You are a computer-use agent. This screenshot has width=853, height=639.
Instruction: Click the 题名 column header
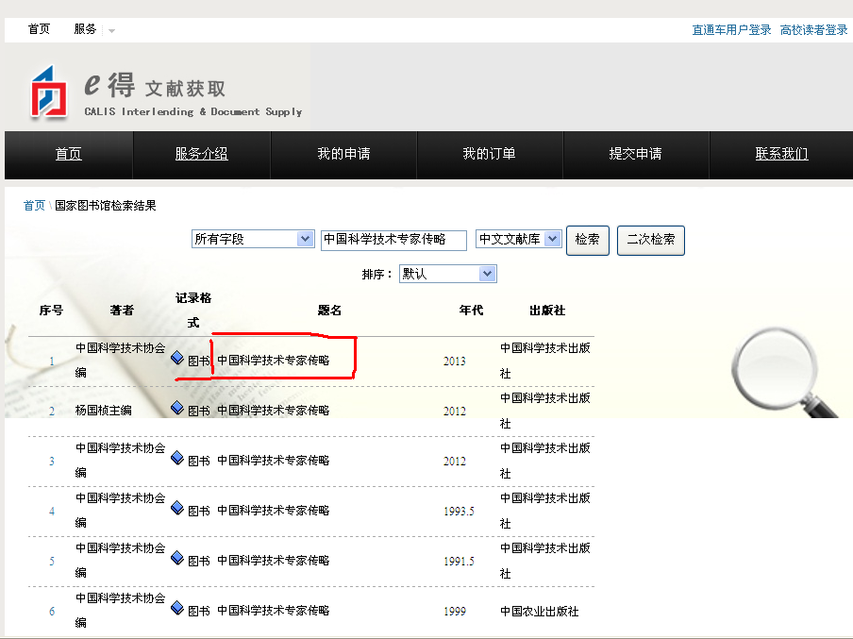pyautogui.click(x=329, y=311)
